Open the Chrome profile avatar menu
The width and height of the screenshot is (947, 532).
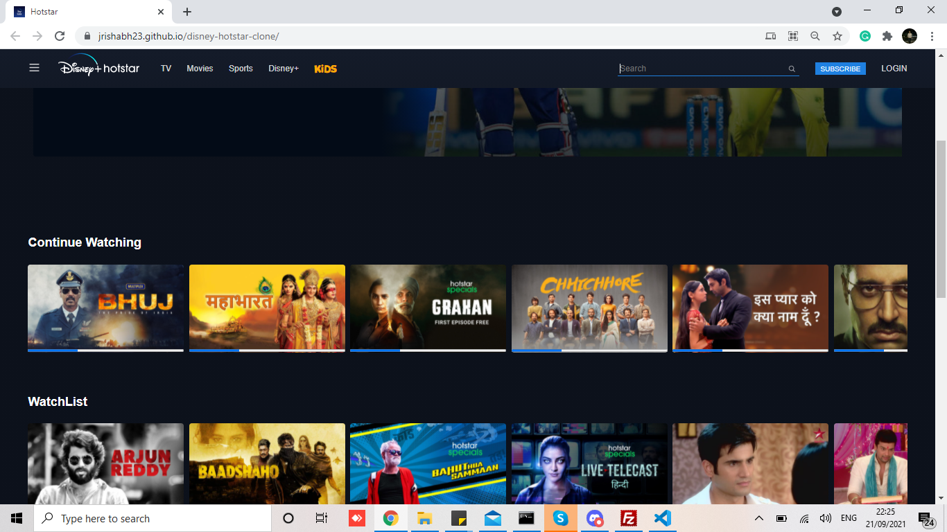click(909, 35)
